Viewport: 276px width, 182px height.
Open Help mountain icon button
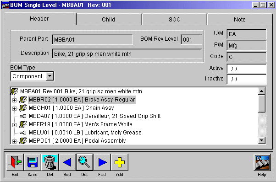coord(262,162)
